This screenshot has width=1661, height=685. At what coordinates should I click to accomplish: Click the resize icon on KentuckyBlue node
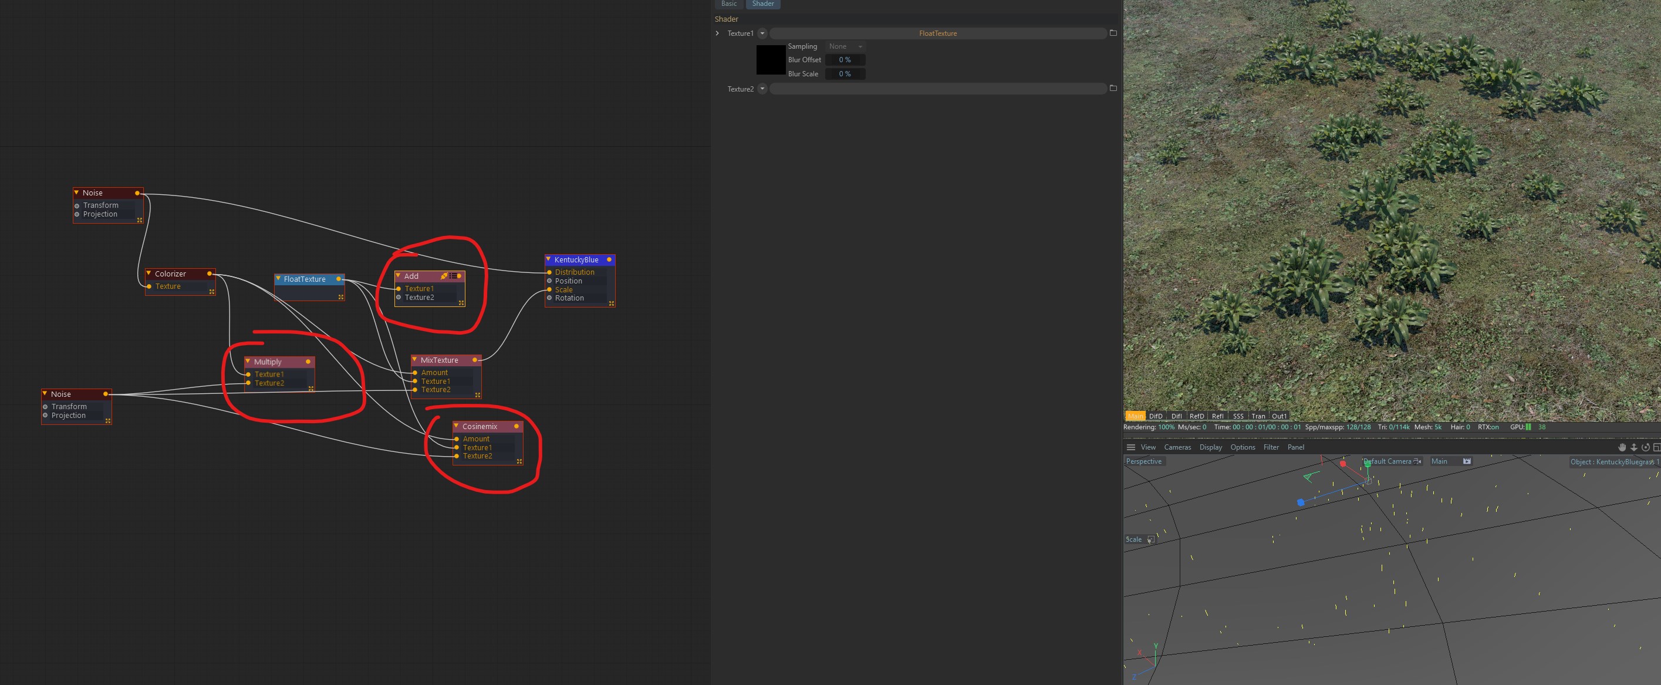[611, 303]
